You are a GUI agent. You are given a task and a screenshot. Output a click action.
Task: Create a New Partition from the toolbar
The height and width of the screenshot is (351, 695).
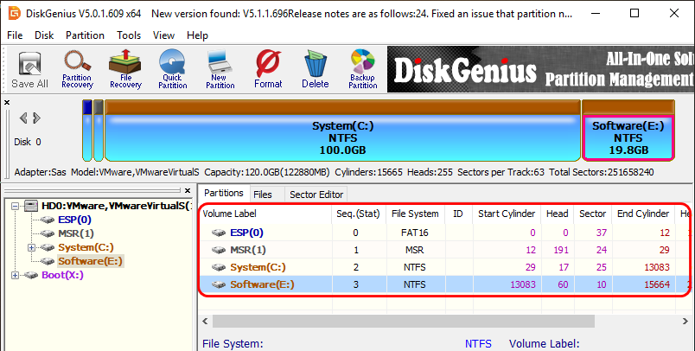220,69
